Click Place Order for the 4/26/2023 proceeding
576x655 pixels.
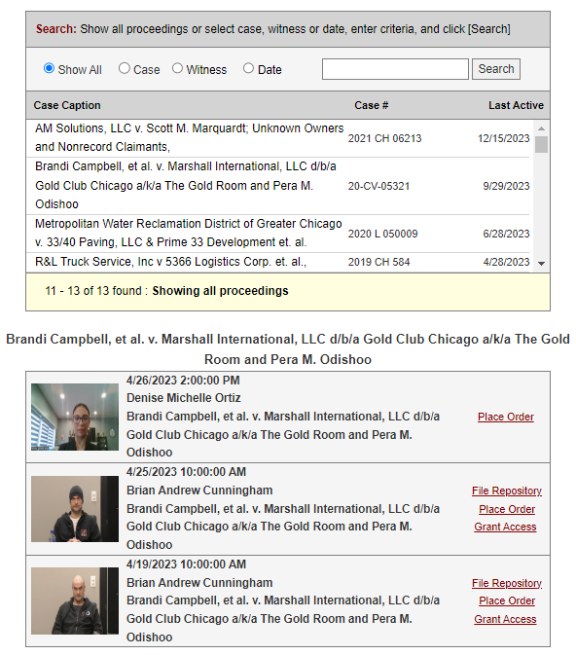click(x=506, y=417)
